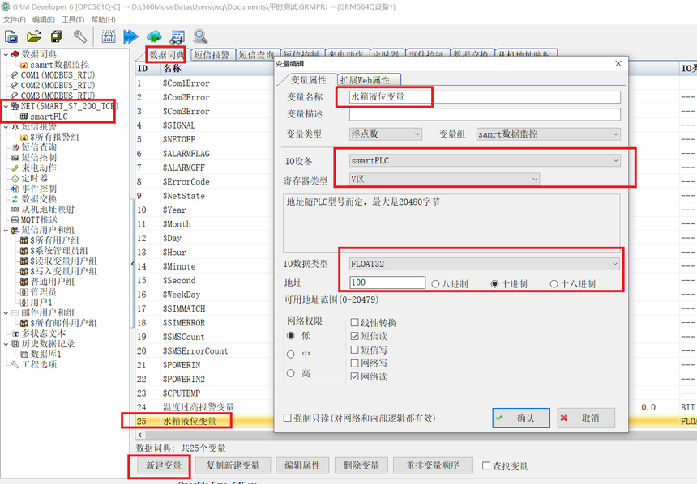Select the 多状态文本 tree item icon

(x=15, y=333)
